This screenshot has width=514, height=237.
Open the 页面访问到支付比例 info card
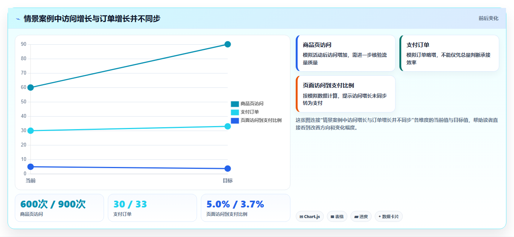point(345,94)
